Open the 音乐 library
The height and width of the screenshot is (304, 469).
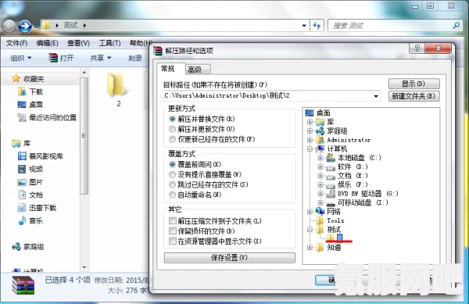[x=36, y=220]
